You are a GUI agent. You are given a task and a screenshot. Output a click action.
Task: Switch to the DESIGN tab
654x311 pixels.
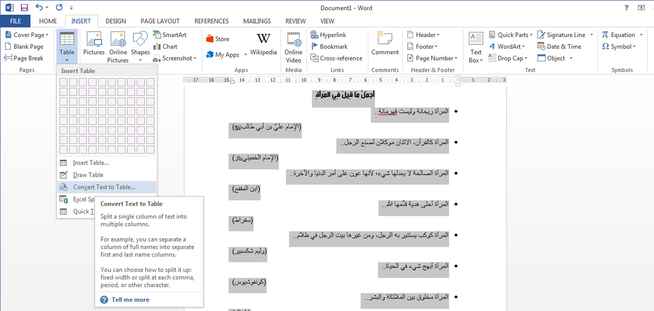(116, 21)
